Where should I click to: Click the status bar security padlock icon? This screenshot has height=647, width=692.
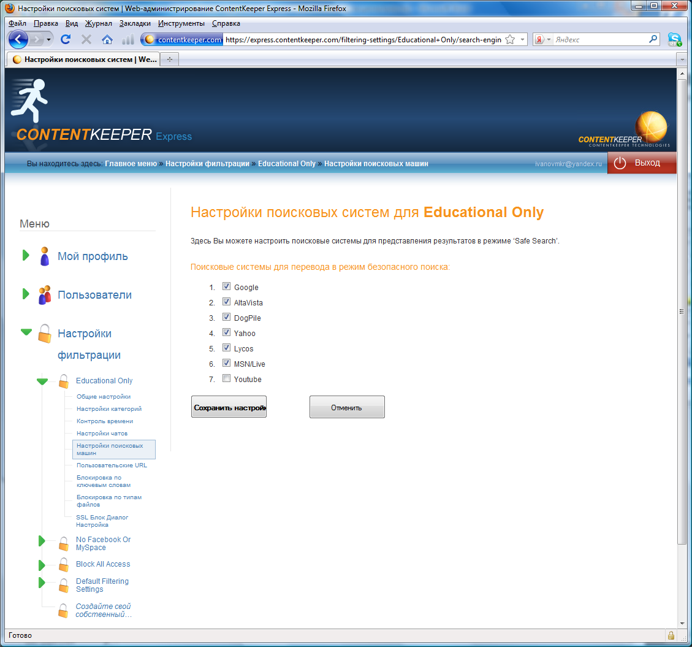coord(671,635)
